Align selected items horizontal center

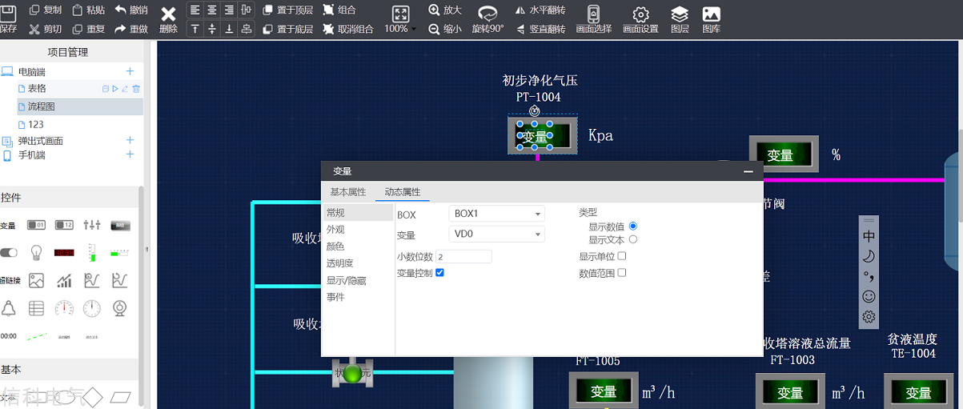click(x=212, y=10)
